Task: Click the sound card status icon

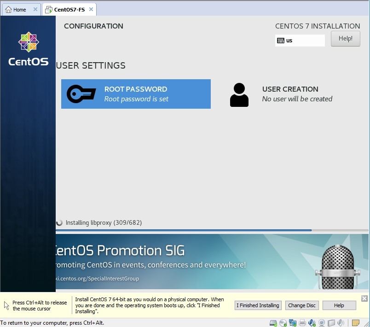Action: [312, 323]
